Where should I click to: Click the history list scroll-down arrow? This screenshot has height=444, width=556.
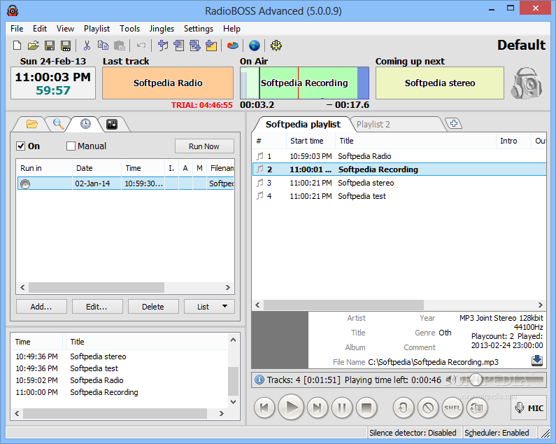[x=234, y=402]
